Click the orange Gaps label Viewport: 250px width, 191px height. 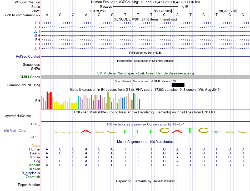(36, 145)
